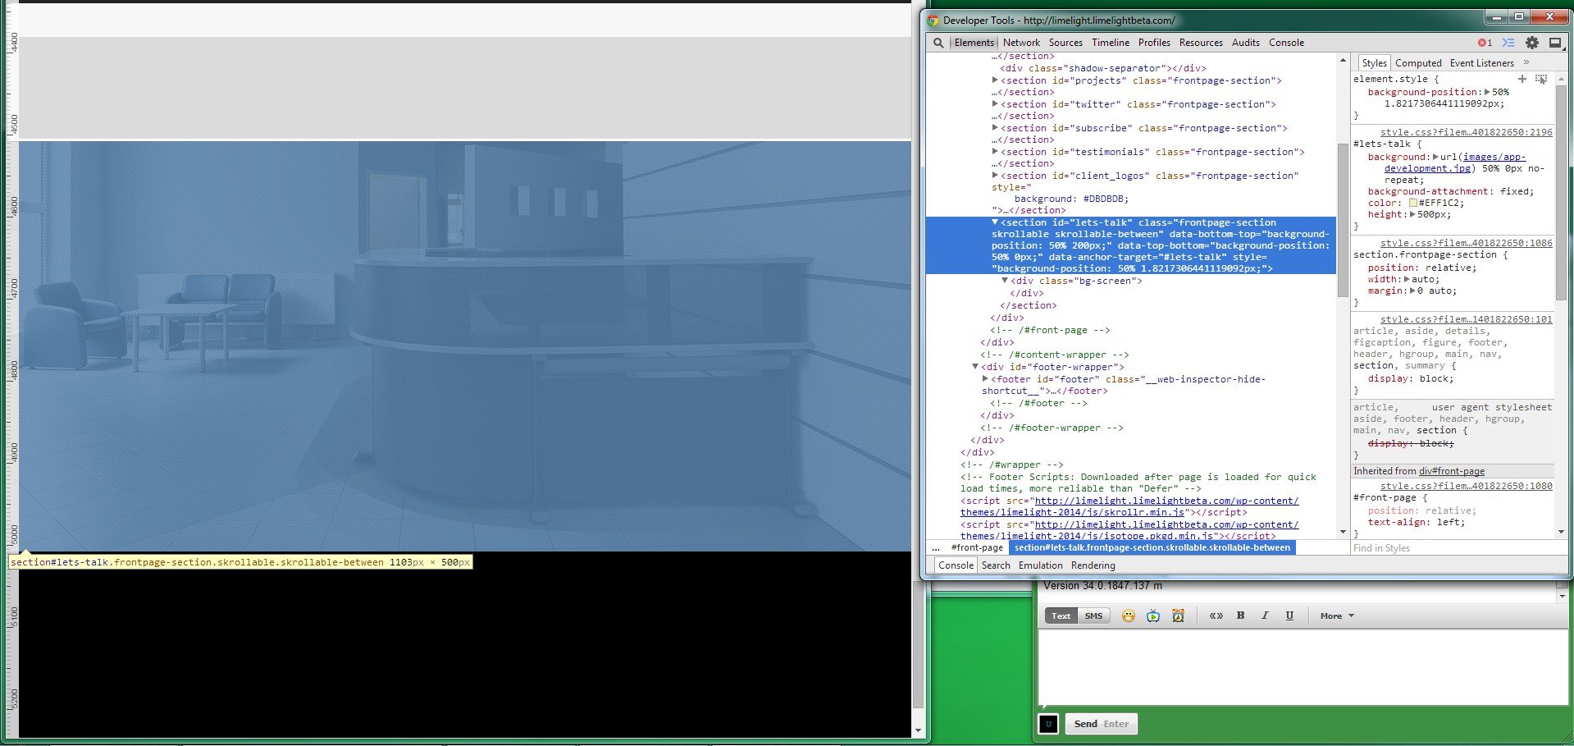Click the Chrome logo in DevTools title
This screenshot has width=1574, height=746.
(x=933, y=21)
